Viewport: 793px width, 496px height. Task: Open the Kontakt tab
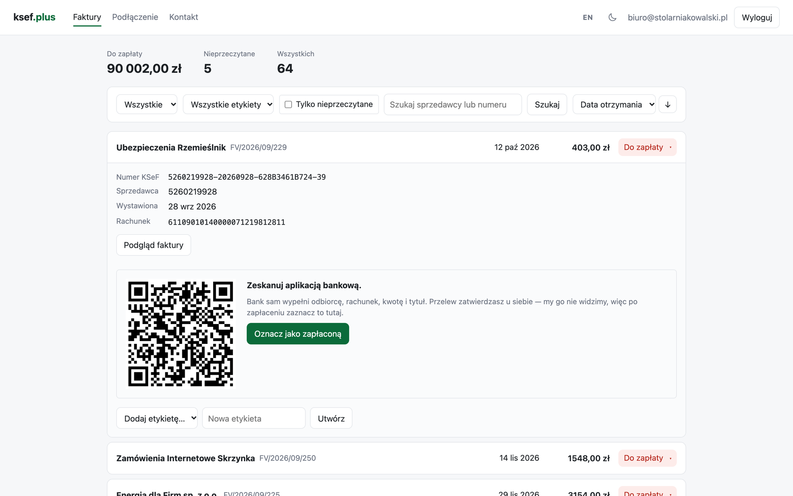184,17
